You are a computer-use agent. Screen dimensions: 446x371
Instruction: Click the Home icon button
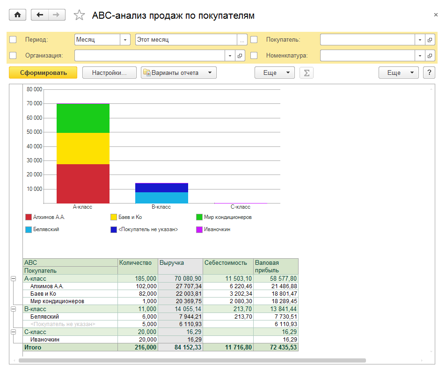tap(18, 15)
